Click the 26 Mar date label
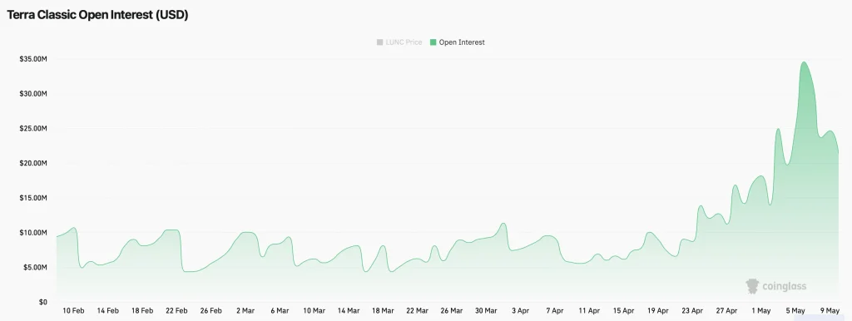852x321 pixels. coord(452,311)
